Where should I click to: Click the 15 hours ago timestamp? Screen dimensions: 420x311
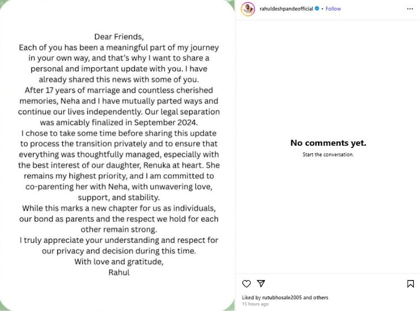255,304
